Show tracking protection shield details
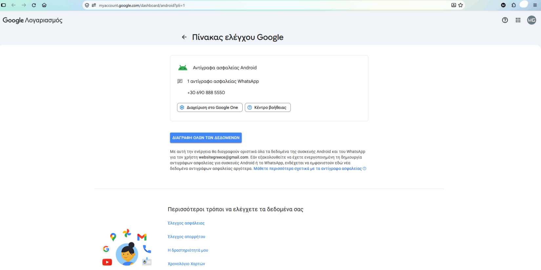 pyautogui.click(x=87, y=5)
